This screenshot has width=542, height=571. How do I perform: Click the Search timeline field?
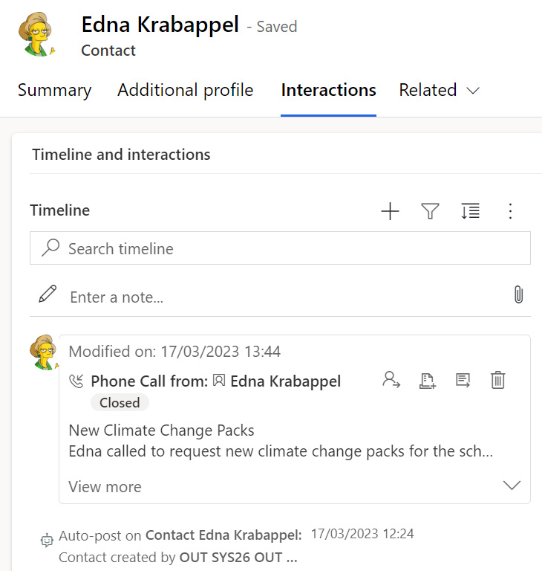click(290, 248)
